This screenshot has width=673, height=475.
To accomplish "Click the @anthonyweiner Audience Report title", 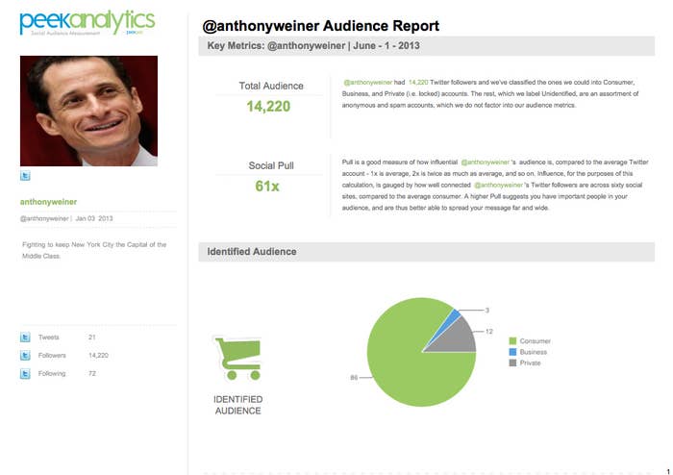I will pyautogui.click(x=320, y=26).
